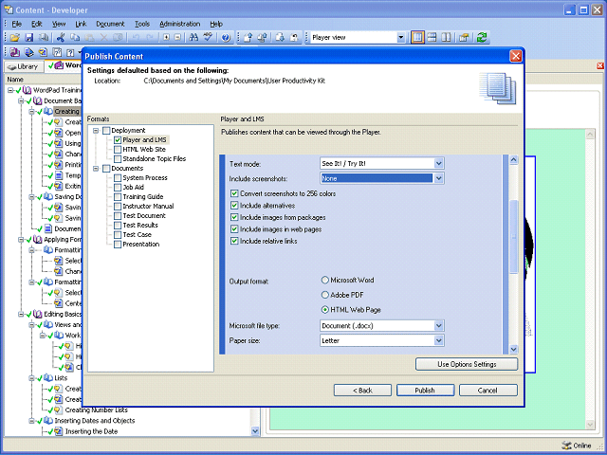Click the Back button
The width and height of the screenshot is (607, 455).
pos(362,390)
